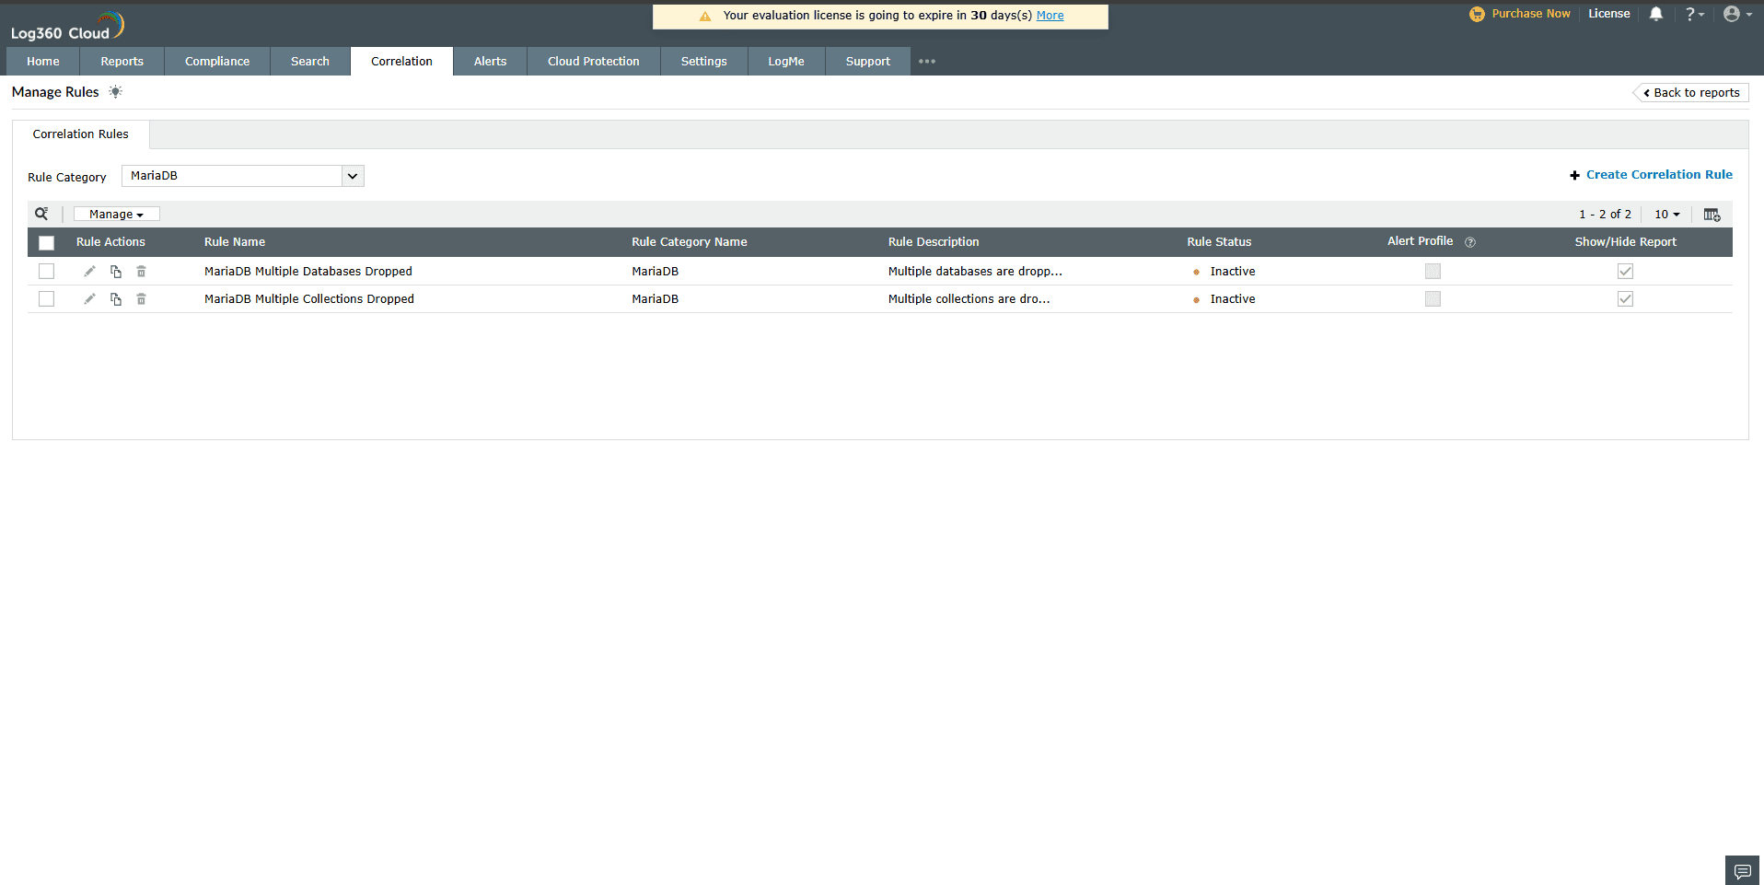Open the chat support icon
Image resolution: width=1764 pixels, height=885 pixels.
click(x=1742, y=870)
